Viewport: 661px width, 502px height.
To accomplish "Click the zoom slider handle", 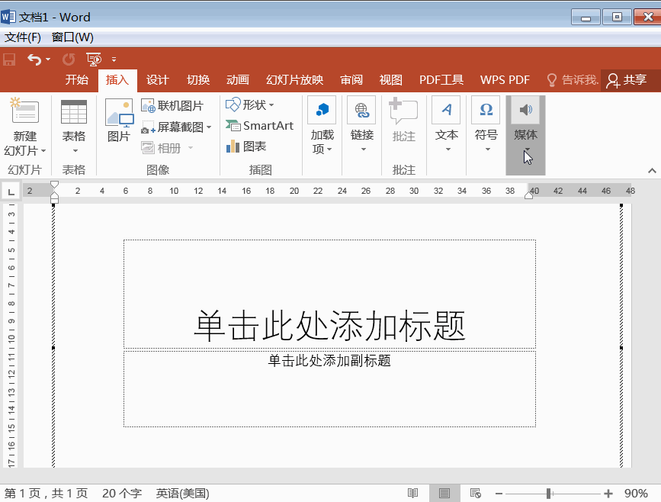I will tap(548, 493).
